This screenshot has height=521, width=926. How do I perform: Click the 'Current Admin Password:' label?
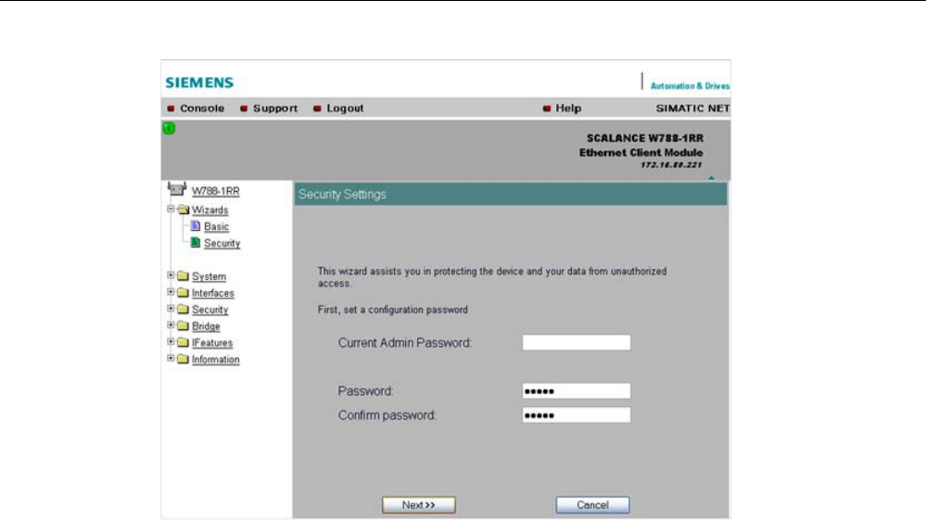(x=404, y=343)
